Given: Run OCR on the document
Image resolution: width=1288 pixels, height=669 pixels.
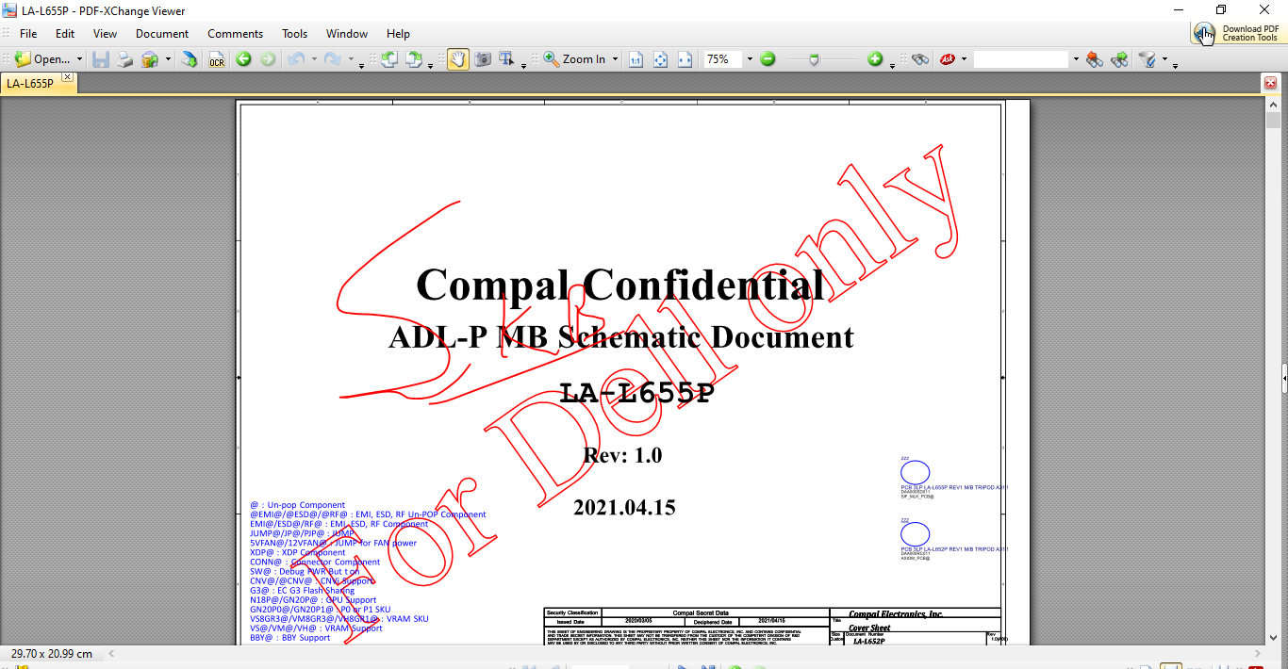Looking at the screenshot, I should (217, 59).
